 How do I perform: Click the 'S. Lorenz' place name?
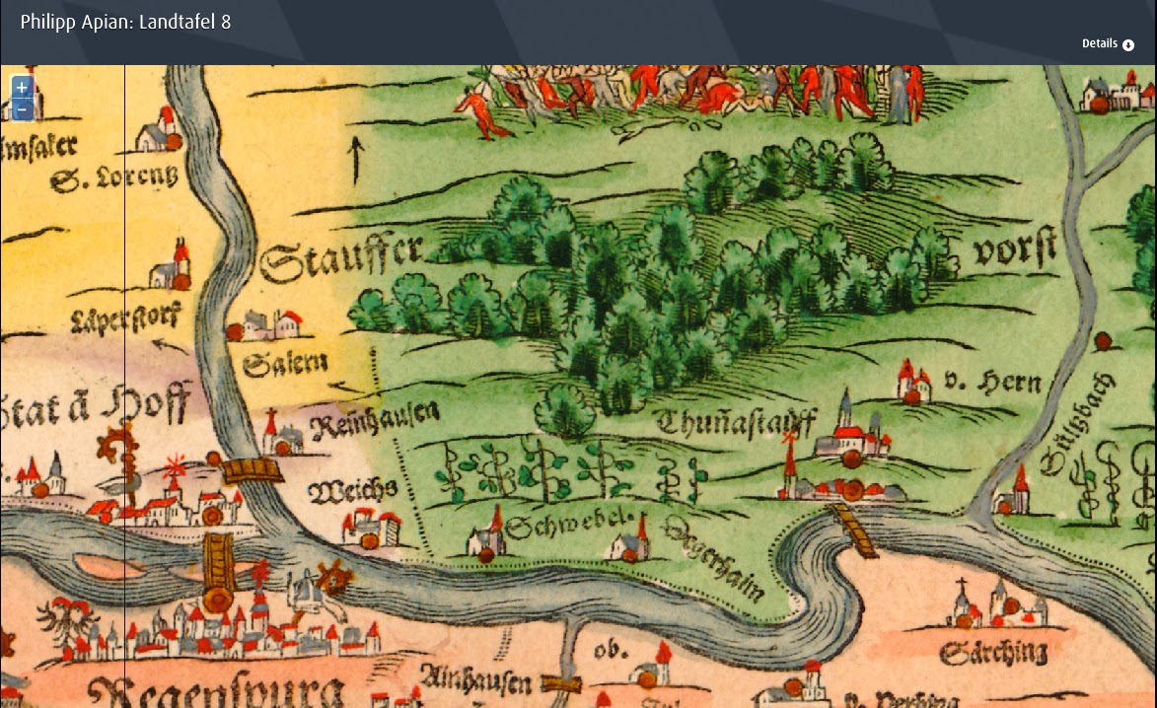pos(113,177)
